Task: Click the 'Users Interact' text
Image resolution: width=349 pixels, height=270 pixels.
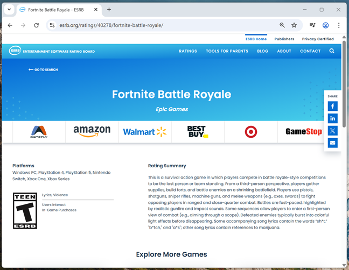Action: coord(54,205)
